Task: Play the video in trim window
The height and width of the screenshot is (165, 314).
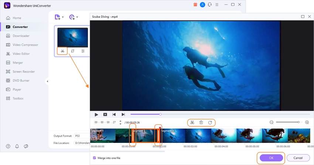Action: click(x=96, y=115)
